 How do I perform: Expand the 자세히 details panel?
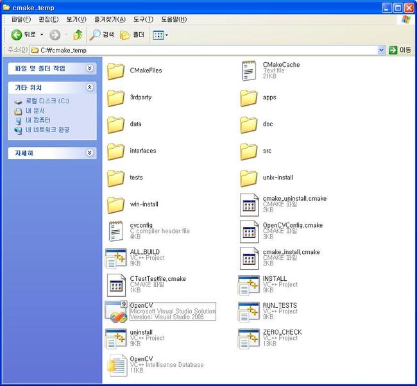click(90, 153)
